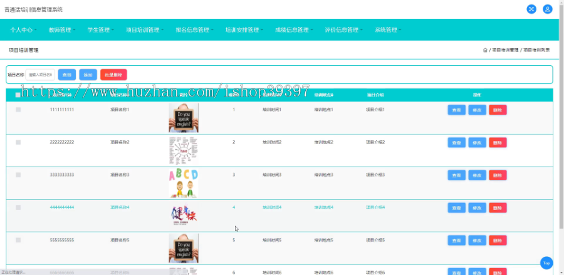Click cell 5555555555
Image resolution: width=564 pixels, height=275 pixels.
pyautogui.click(x=62, y=240)
